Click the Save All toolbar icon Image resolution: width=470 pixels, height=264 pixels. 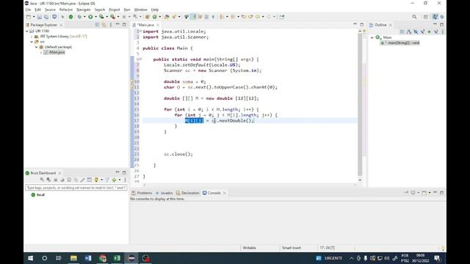[x=46, y=17]
